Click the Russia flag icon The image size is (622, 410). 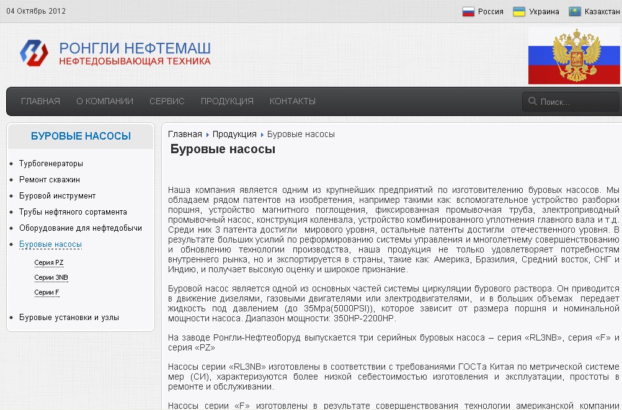(x=468, y=12)
